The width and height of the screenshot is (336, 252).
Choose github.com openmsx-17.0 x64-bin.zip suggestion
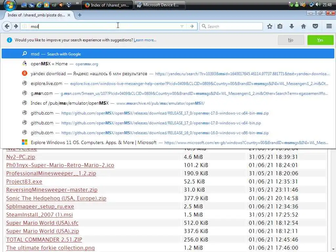coord(168,123)
